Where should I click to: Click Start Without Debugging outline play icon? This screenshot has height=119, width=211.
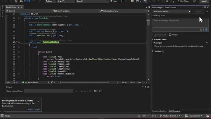click(x=122, y=1)
